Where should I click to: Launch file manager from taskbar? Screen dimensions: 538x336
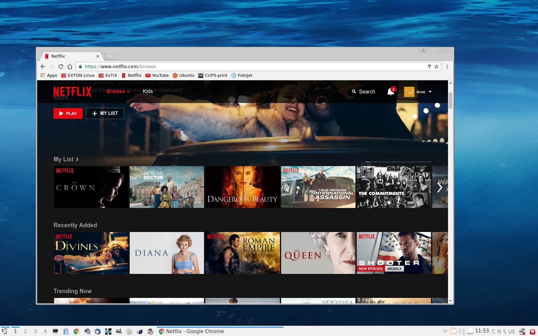tap(66, 332)
